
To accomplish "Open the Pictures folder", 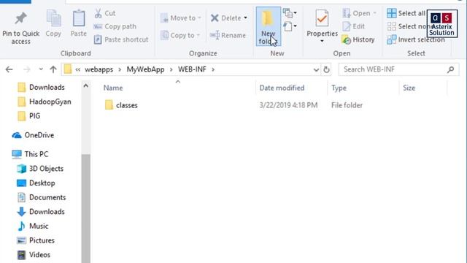I will click(36, 240).
